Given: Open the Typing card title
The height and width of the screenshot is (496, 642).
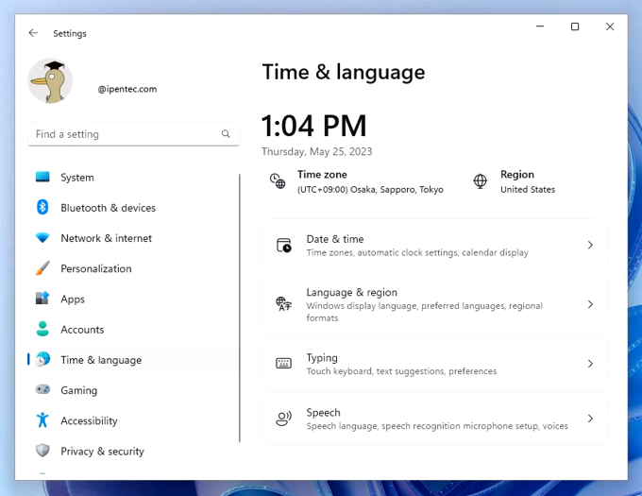Looking at the screenshot, I should click(322, 357).
